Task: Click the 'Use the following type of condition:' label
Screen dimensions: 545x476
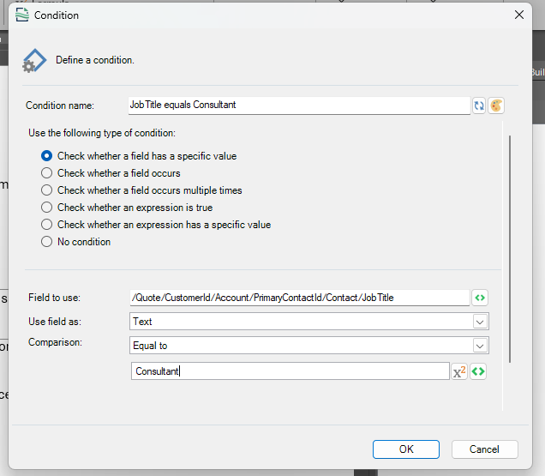Action: (x=102, y=133)
